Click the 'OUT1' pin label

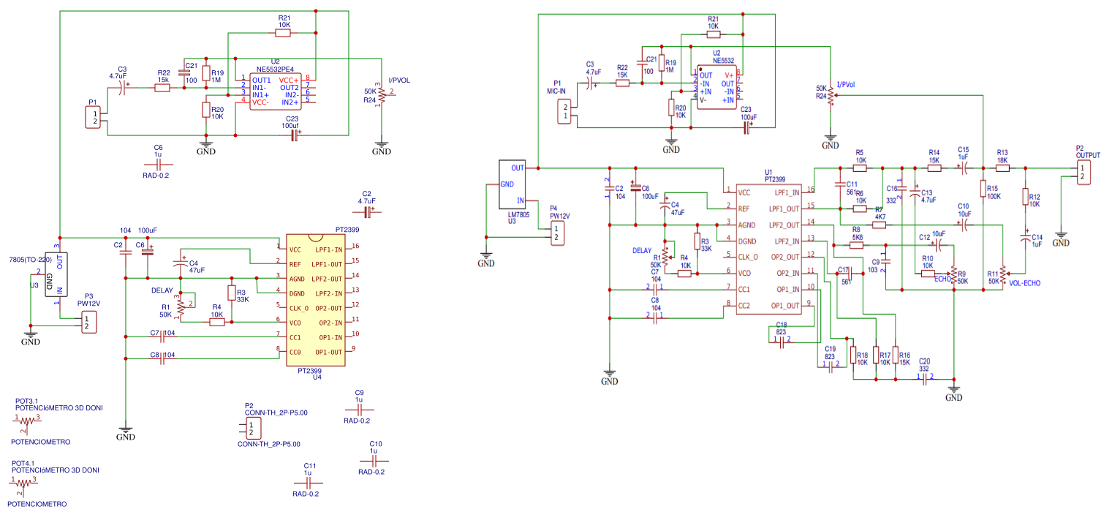[x=261, y=80]
